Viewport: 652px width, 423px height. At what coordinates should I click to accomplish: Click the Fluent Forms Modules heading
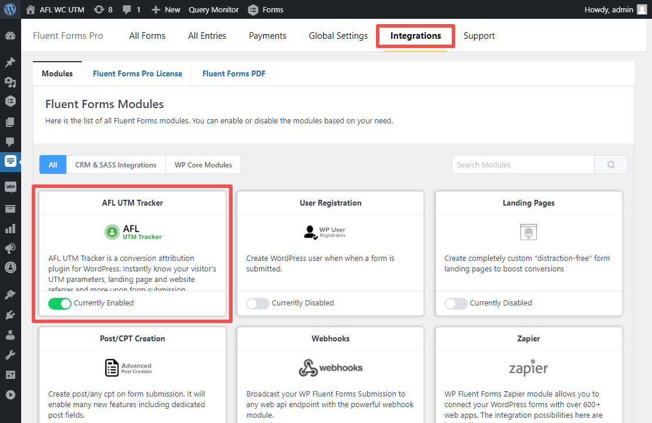[105, 104]
